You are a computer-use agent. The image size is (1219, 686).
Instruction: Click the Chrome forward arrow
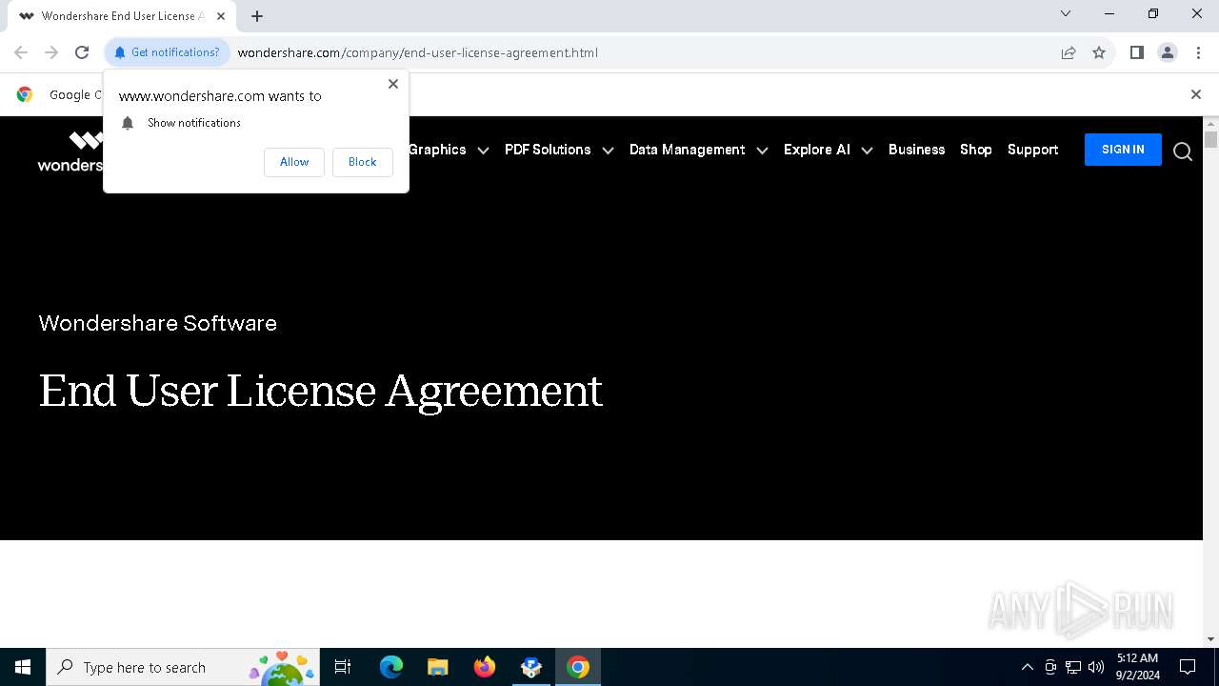tap(51, 52)
